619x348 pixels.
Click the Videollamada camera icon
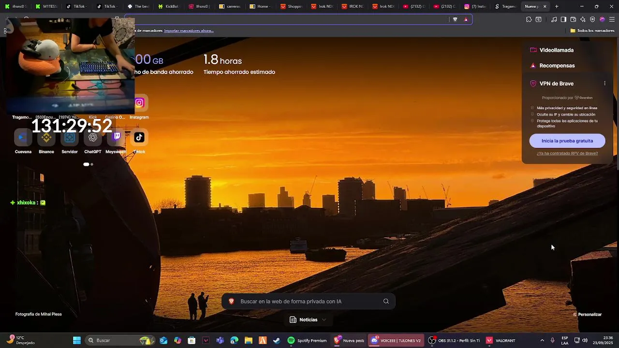[533, 50]
